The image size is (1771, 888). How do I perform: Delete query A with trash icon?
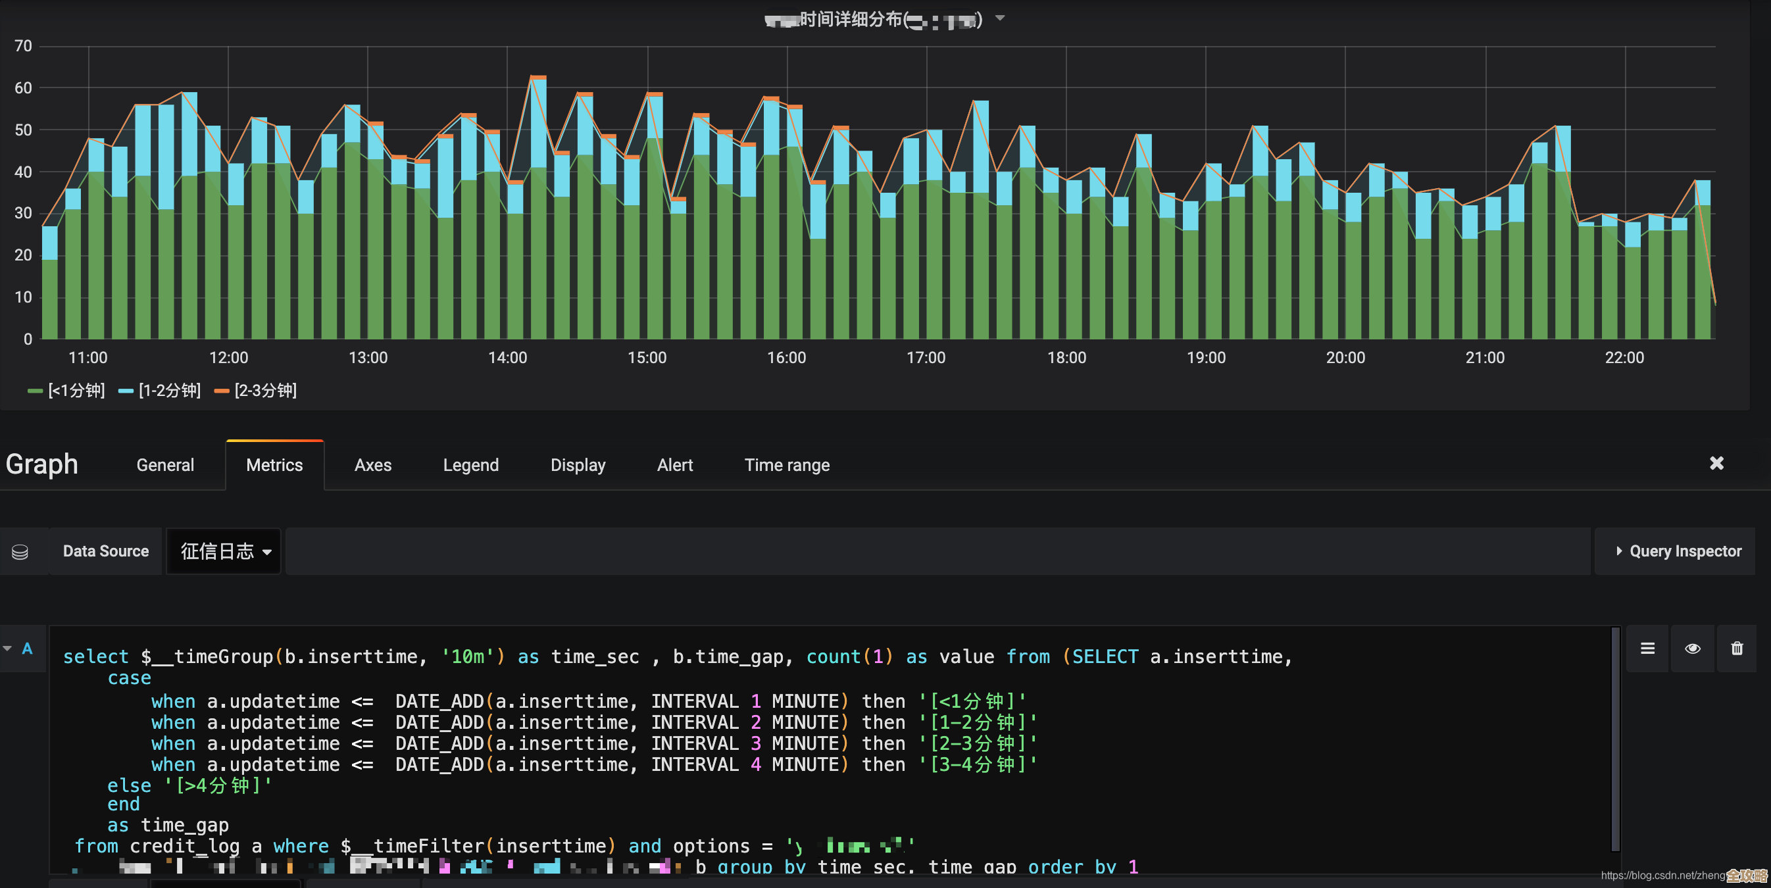tap(1737, 648)
